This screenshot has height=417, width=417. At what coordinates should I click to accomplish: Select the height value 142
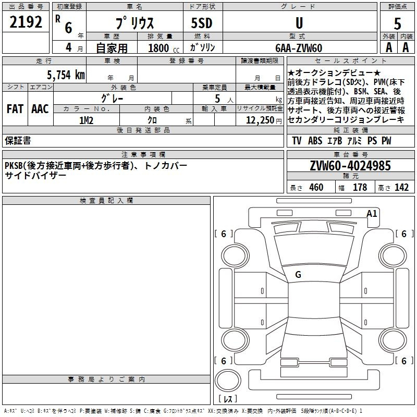pos(401,188)
